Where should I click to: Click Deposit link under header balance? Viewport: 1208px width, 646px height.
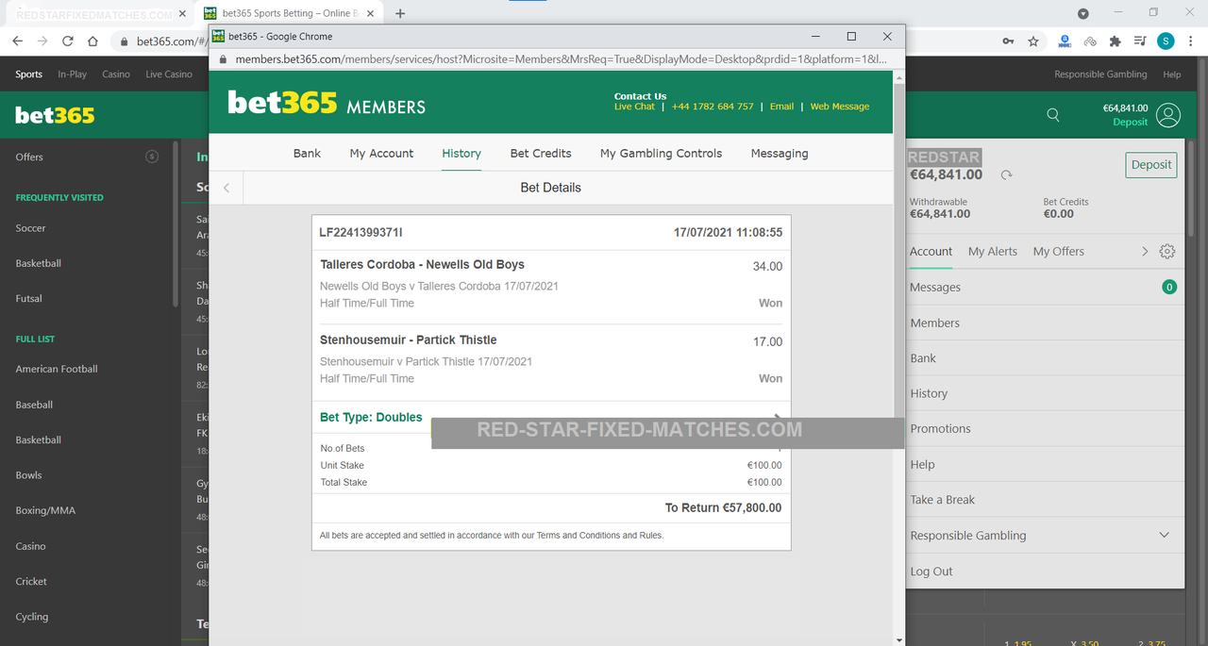(1130, 122)
